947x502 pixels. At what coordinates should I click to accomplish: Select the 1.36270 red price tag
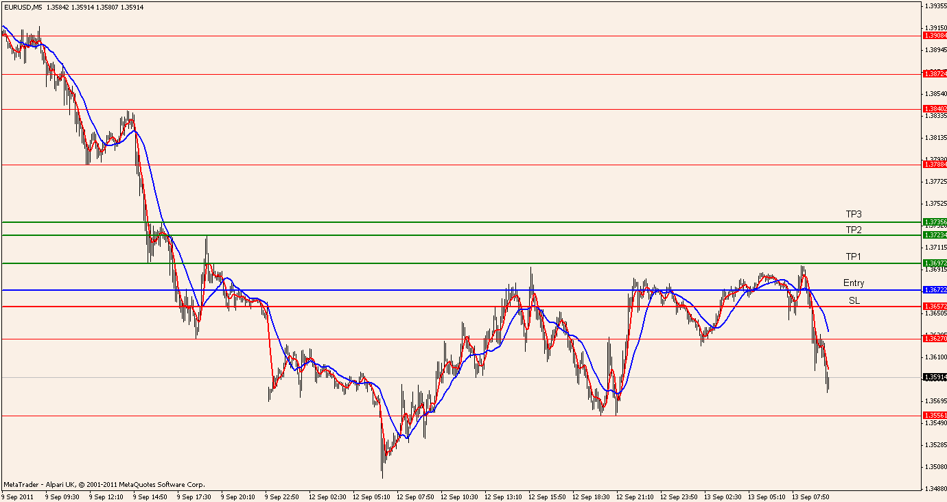click(x=935, y=338)
